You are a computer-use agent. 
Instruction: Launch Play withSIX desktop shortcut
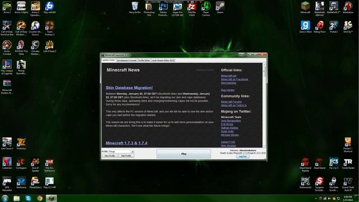click(49, 7)
